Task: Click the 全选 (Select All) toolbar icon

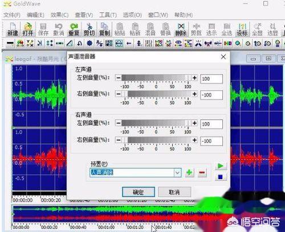Action: [227, 30]
